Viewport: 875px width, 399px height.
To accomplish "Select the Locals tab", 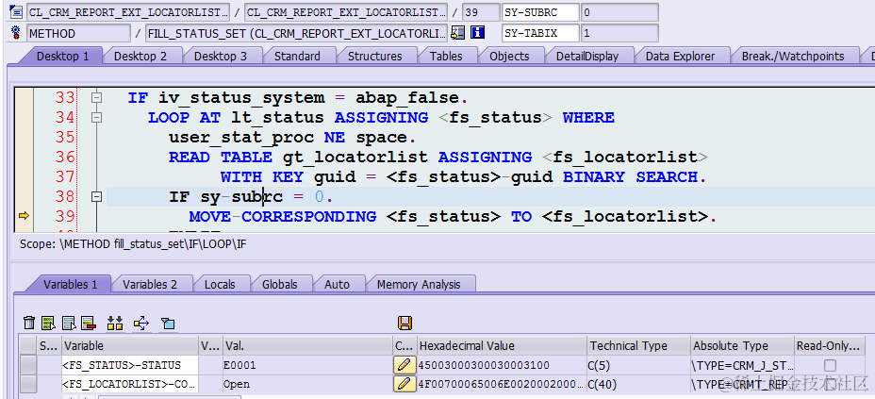I will click(220, 284).
